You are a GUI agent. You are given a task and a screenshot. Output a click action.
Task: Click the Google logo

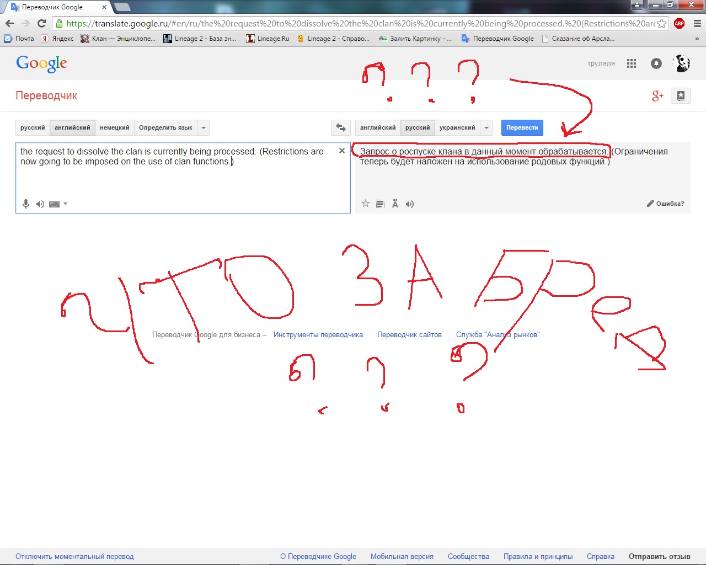tap(42, 63)
